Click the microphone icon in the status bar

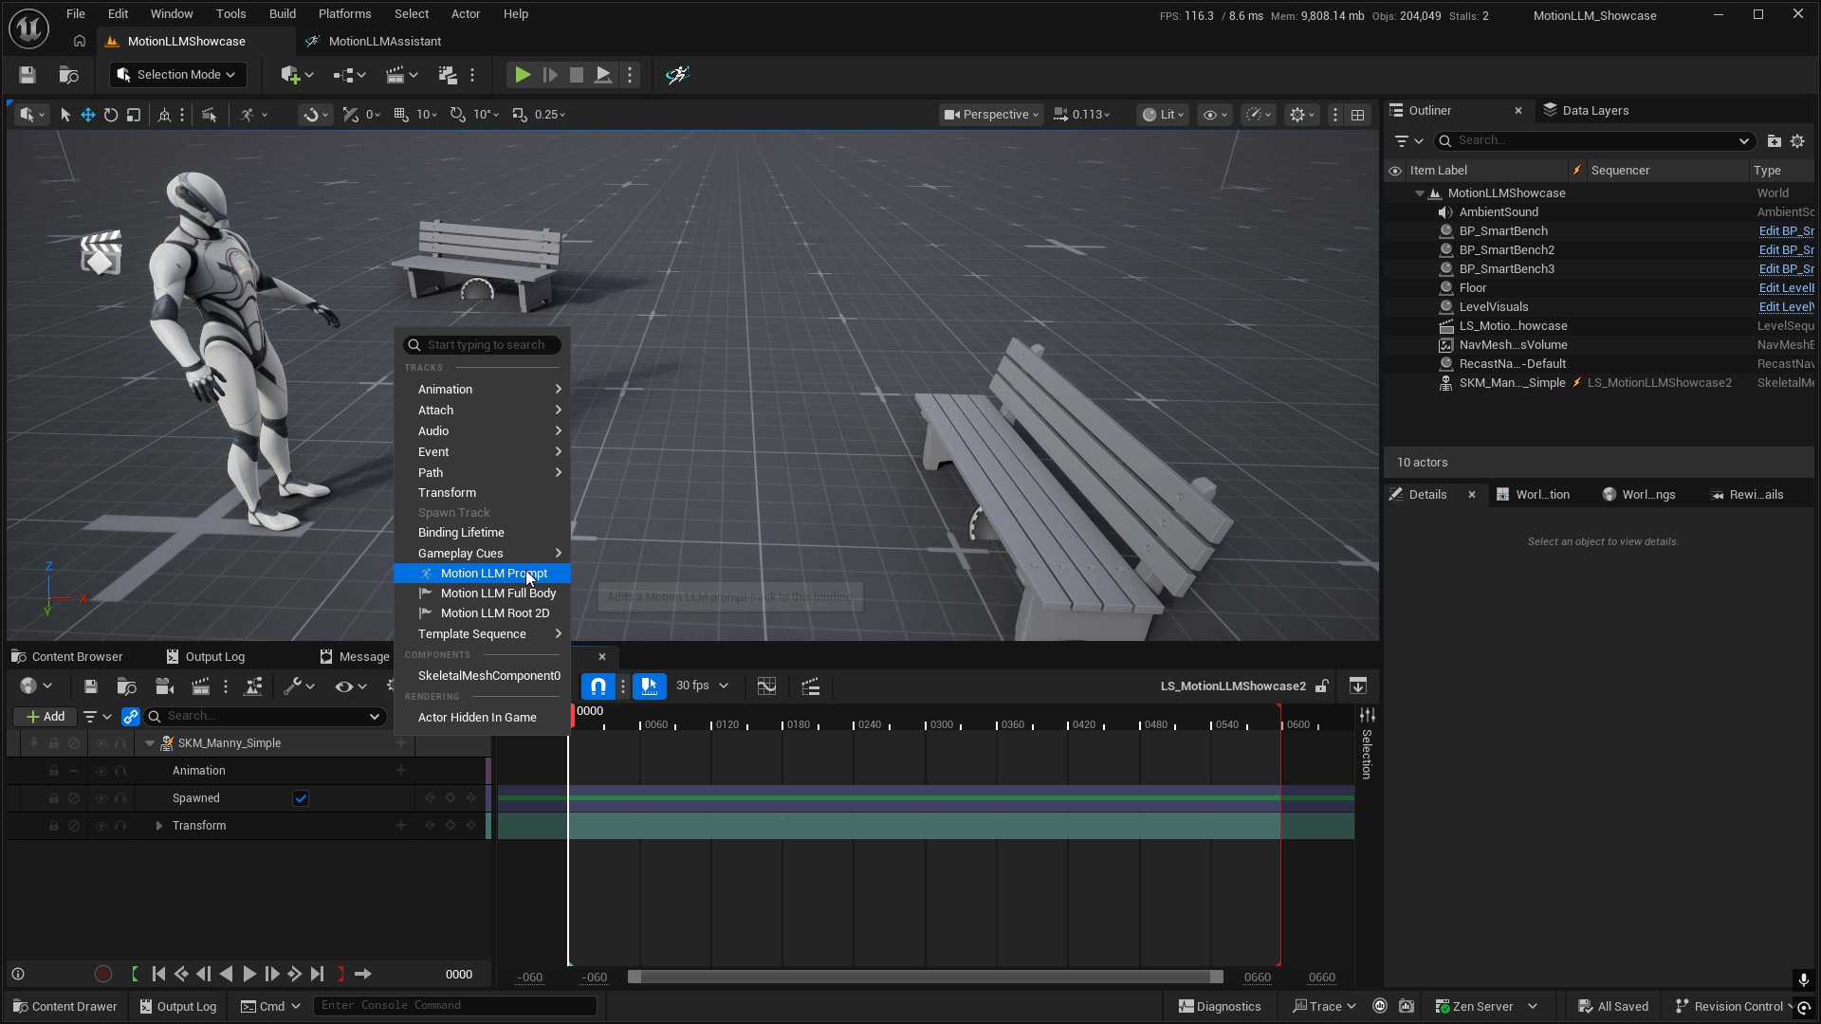click(1803, 978)
